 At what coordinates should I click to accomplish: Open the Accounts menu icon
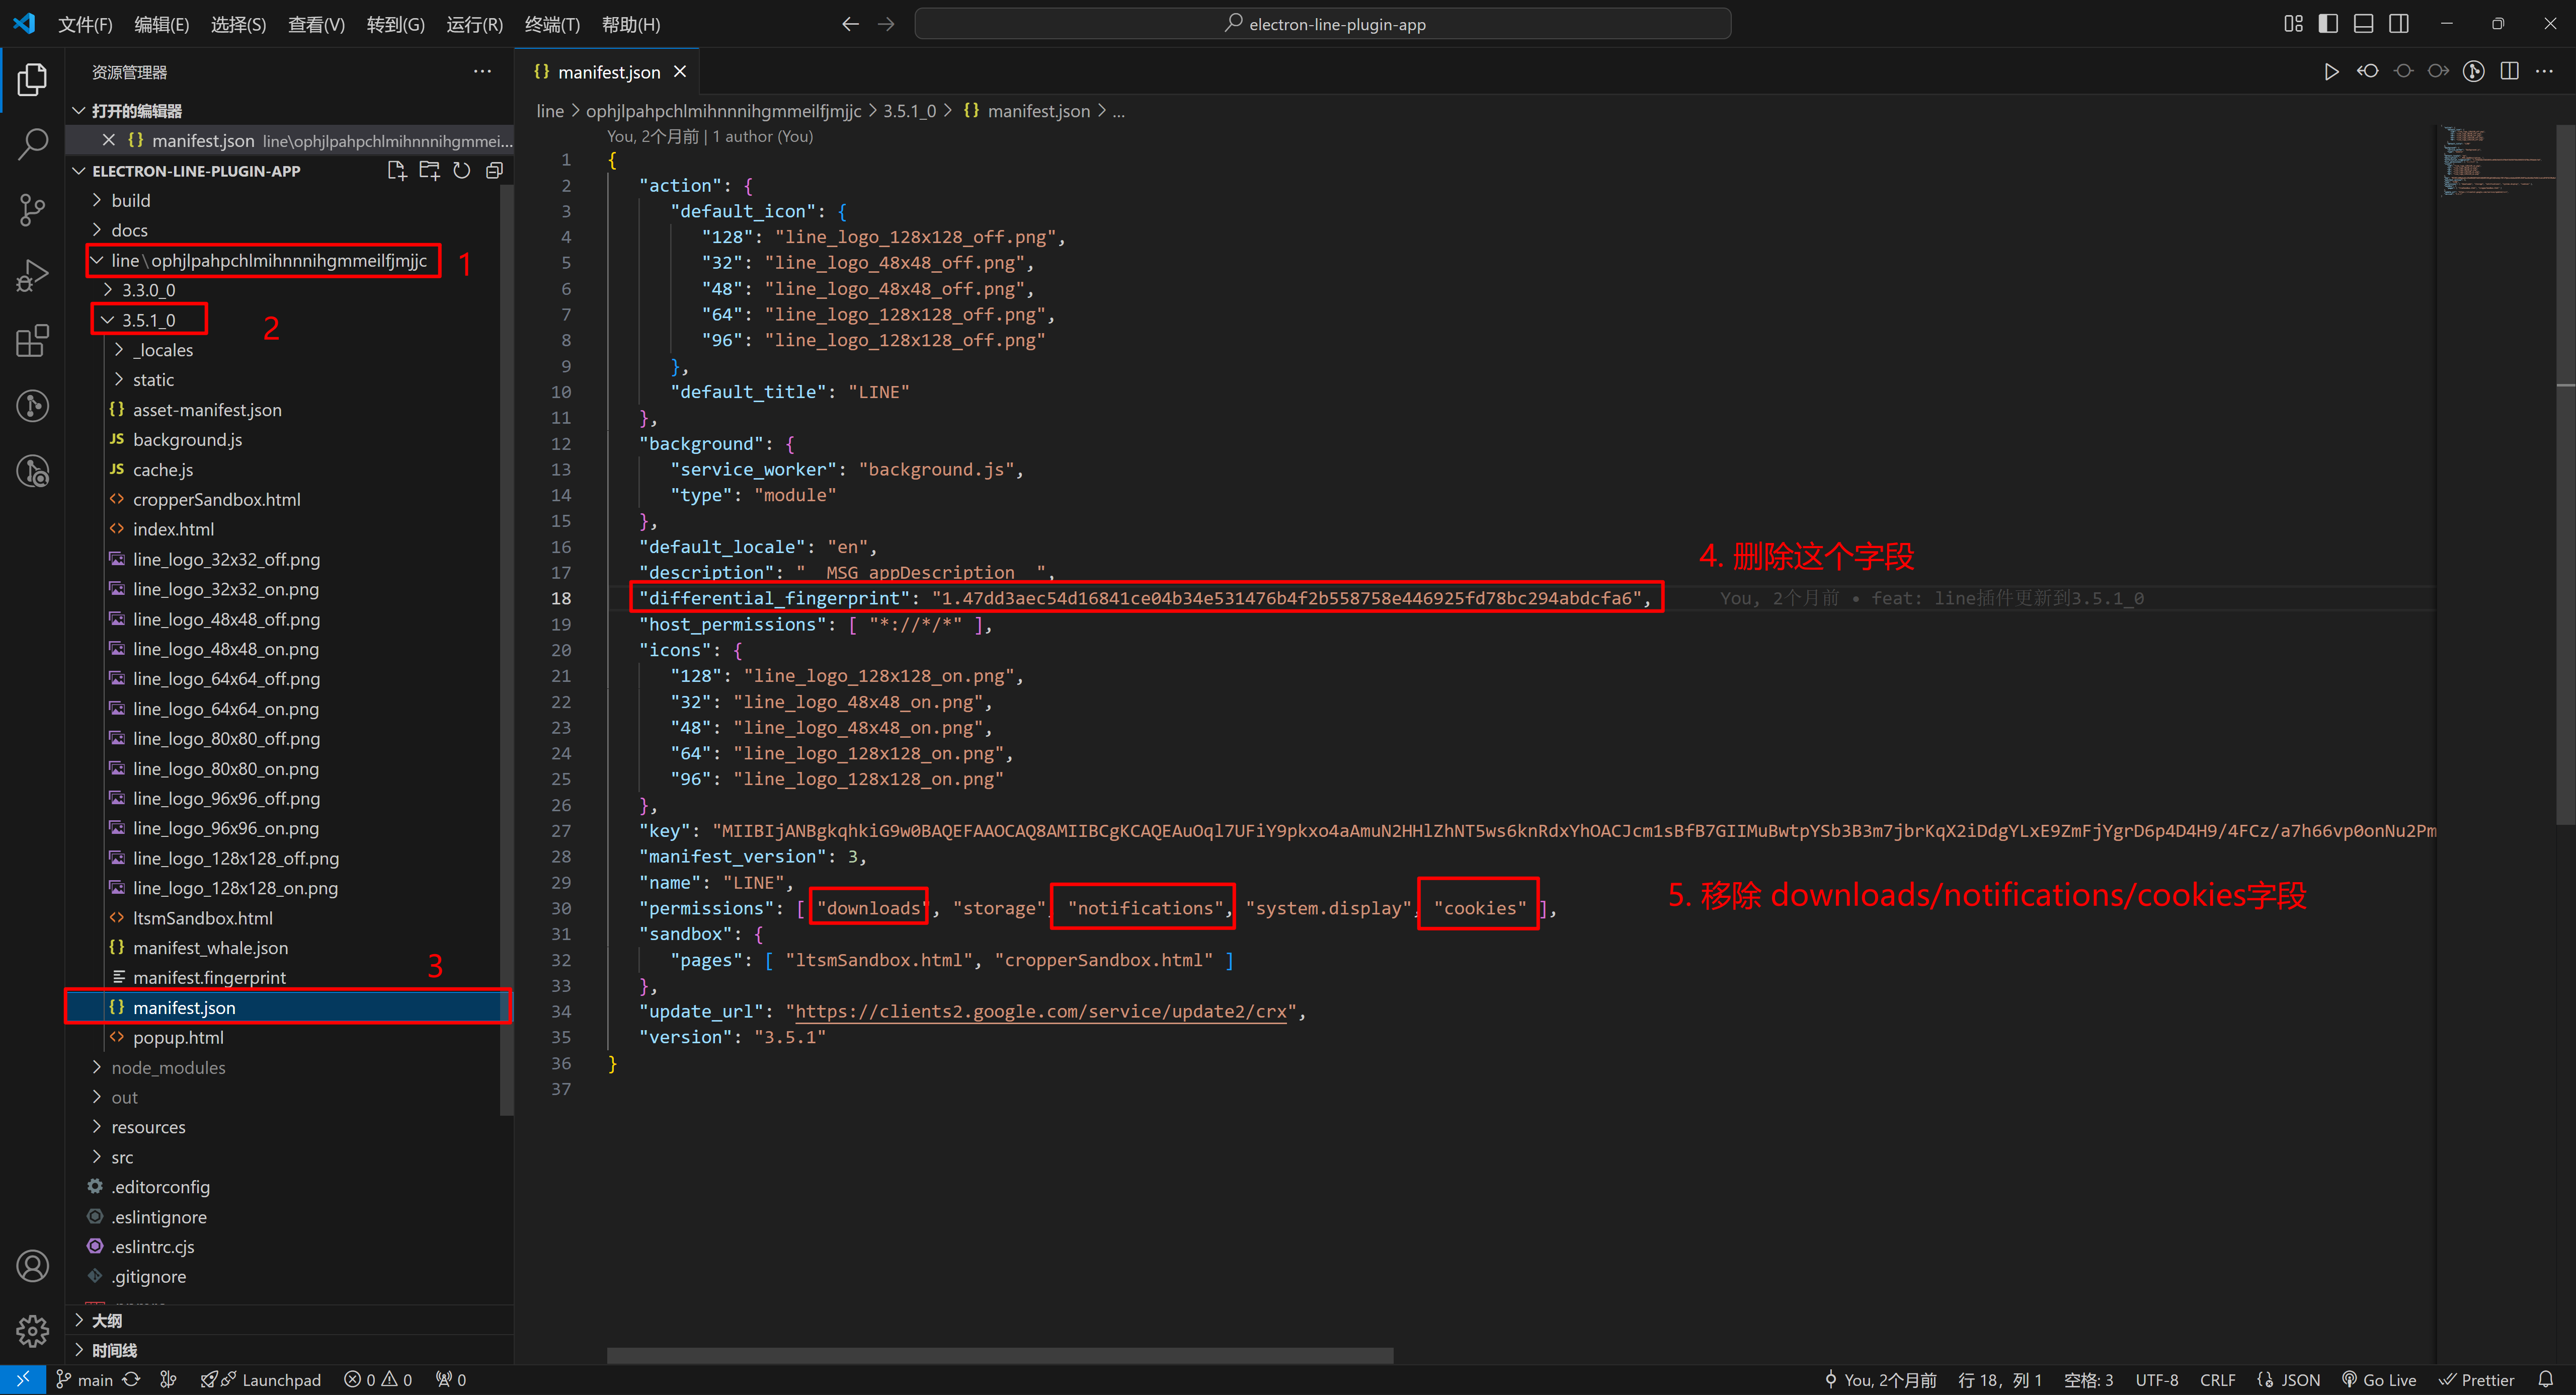32,1266
